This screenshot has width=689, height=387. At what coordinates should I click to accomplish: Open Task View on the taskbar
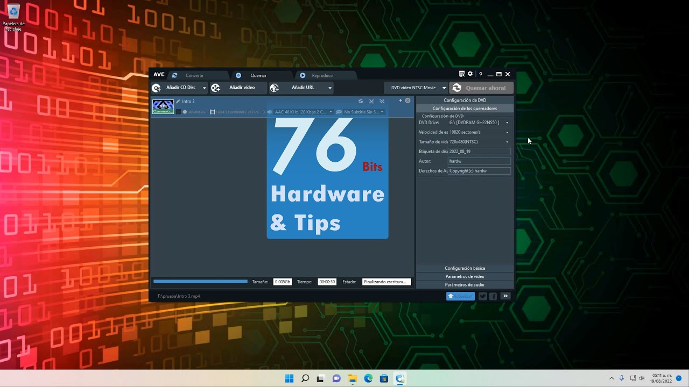321,378
